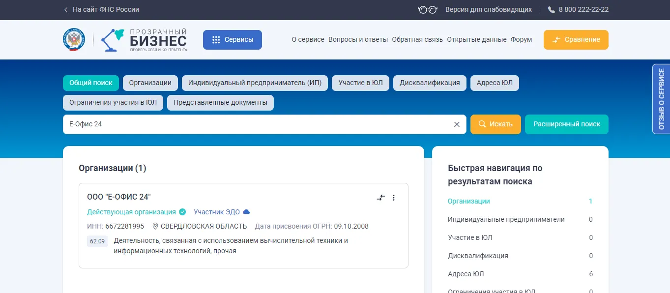Viewport: 670px width, 293px height.
Task: Open Версия для слабовидящих link
Action: point(489,10)
